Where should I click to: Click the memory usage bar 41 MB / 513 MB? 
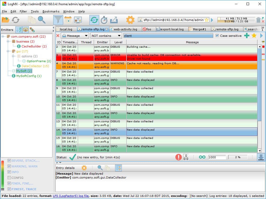pos(236,18)
